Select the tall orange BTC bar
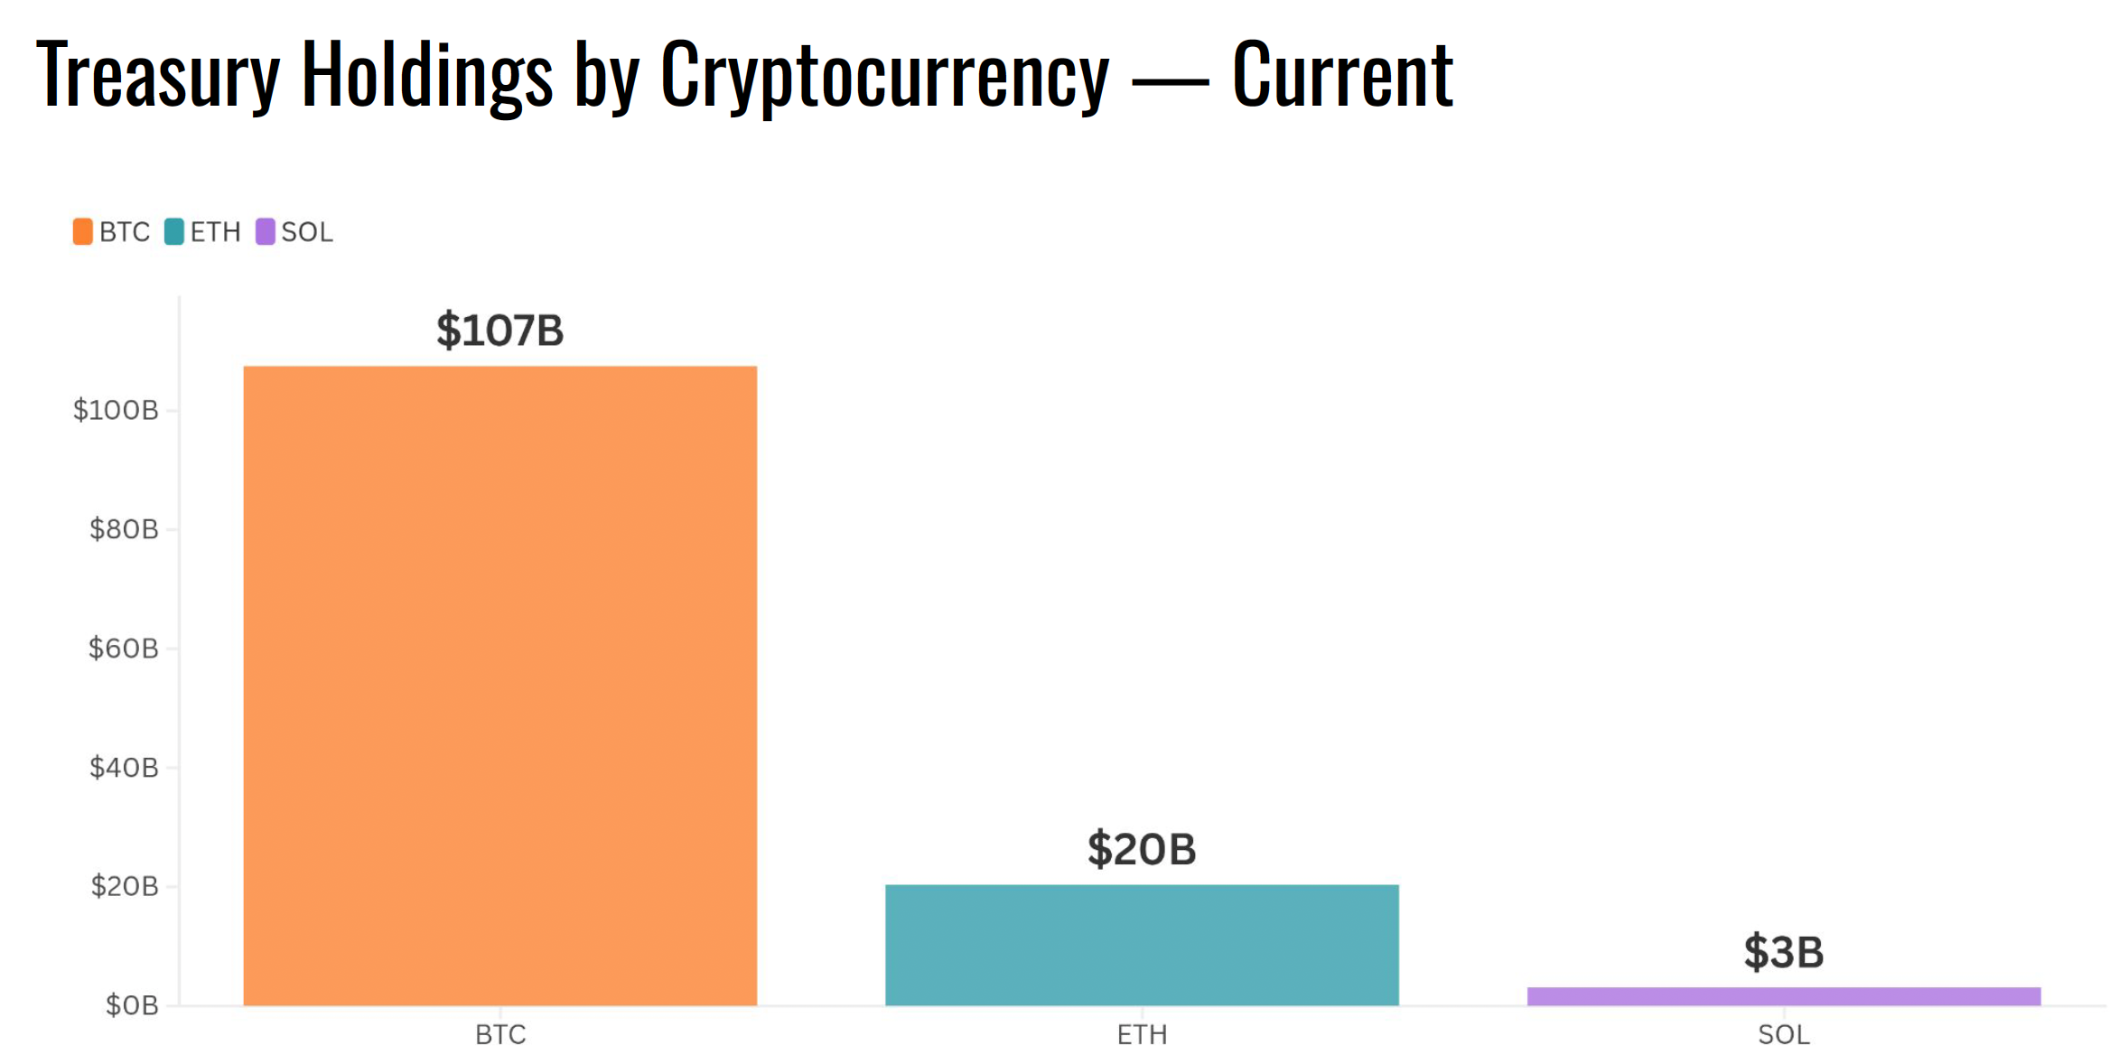 tap(500, 686)
